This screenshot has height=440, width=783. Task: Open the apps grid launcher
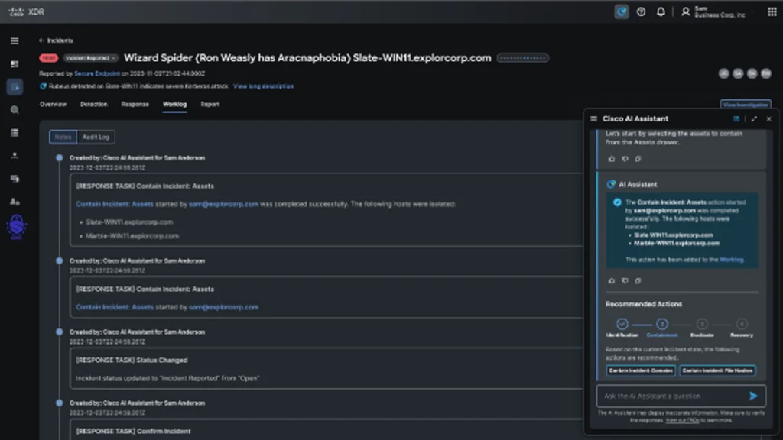[x=772, y=11]
